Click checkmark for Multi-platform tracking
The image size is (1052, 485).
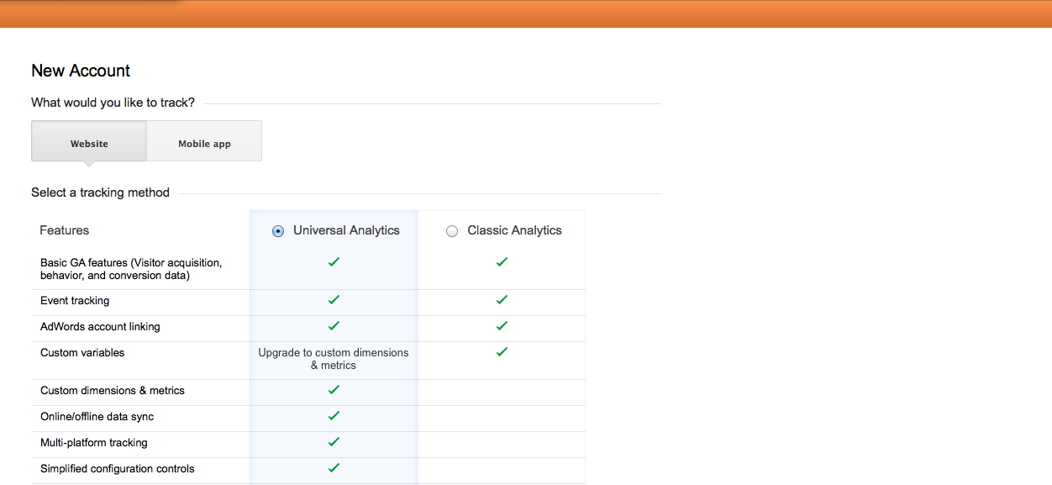[x=334, y=442]
